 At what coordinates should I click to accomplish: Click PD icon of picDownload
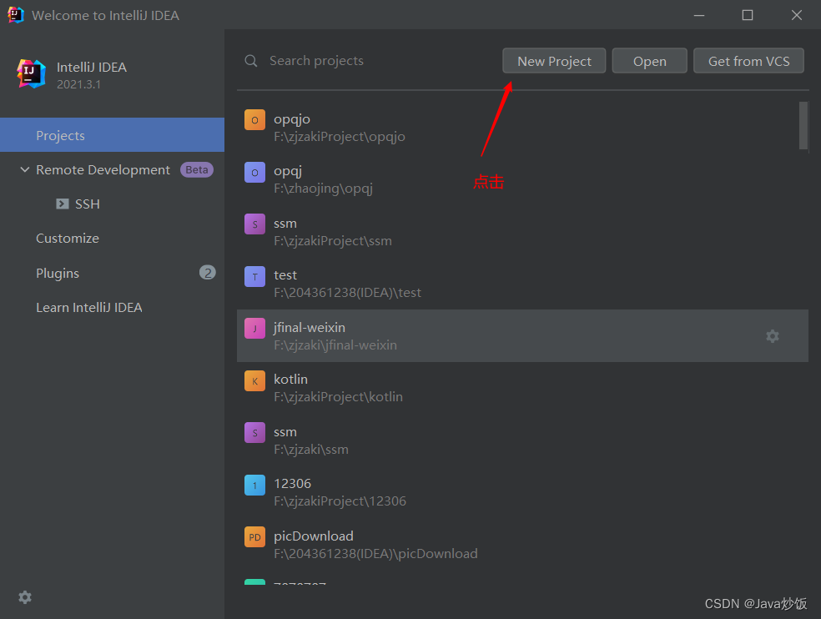[x=254, y=536]
